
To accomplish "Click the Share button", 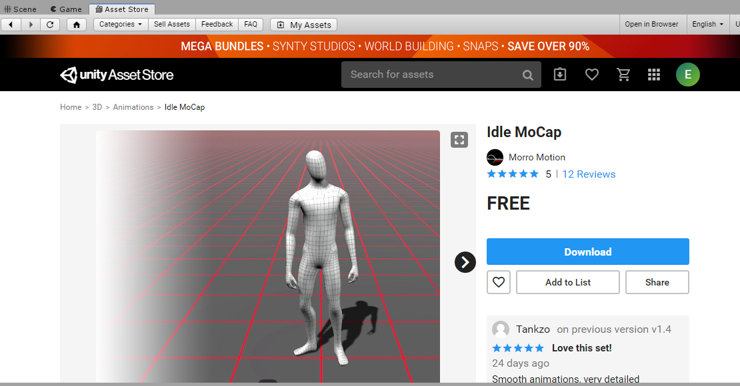I will (657, 282).
